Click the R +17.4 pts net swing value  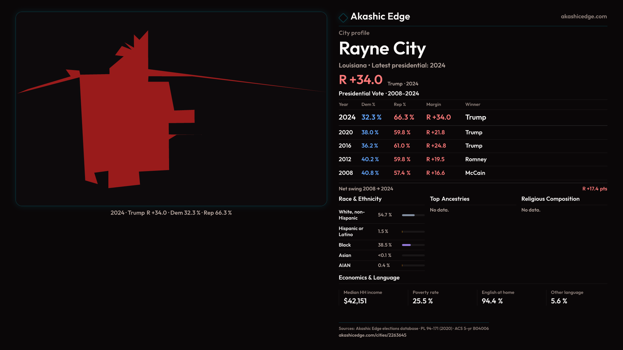click(x=594, y=189)
